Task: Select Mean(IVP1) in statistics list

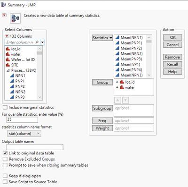Action: coord(130,64)
